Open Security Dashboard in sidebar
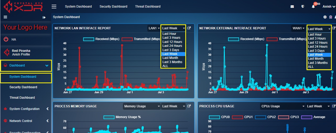Image resolution: width=336 pixels, height=133 pixels. [x=23, y=87]
